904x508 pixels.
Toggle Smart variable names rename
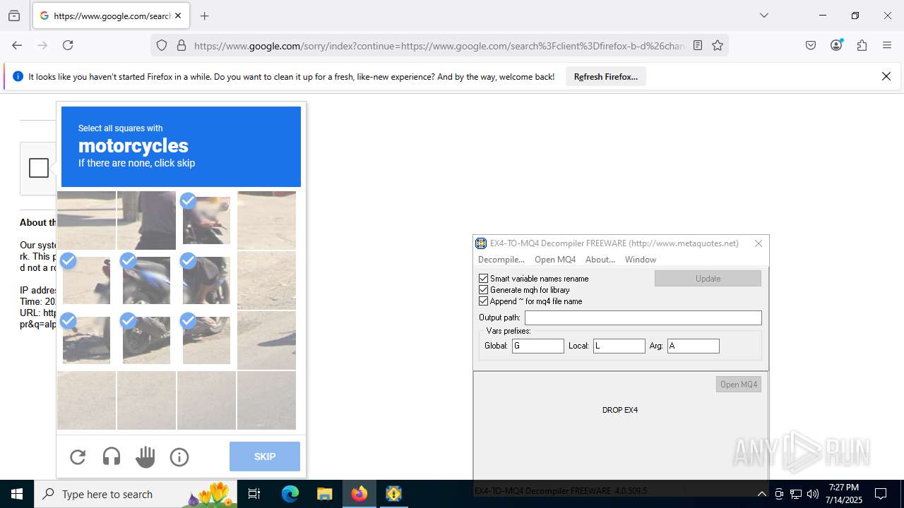tap(484, 279)
